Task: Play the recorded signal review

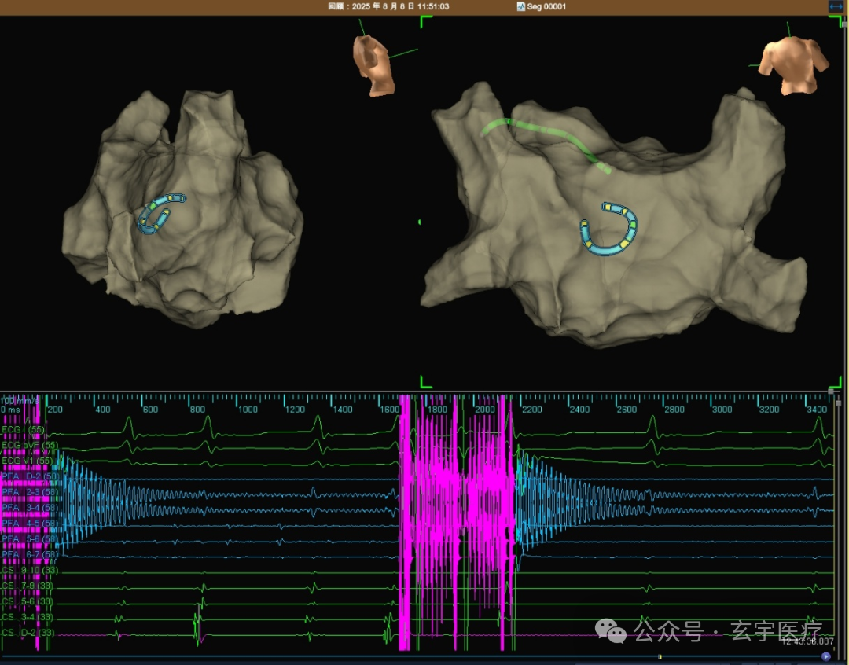Action: [x=825, y=656]
